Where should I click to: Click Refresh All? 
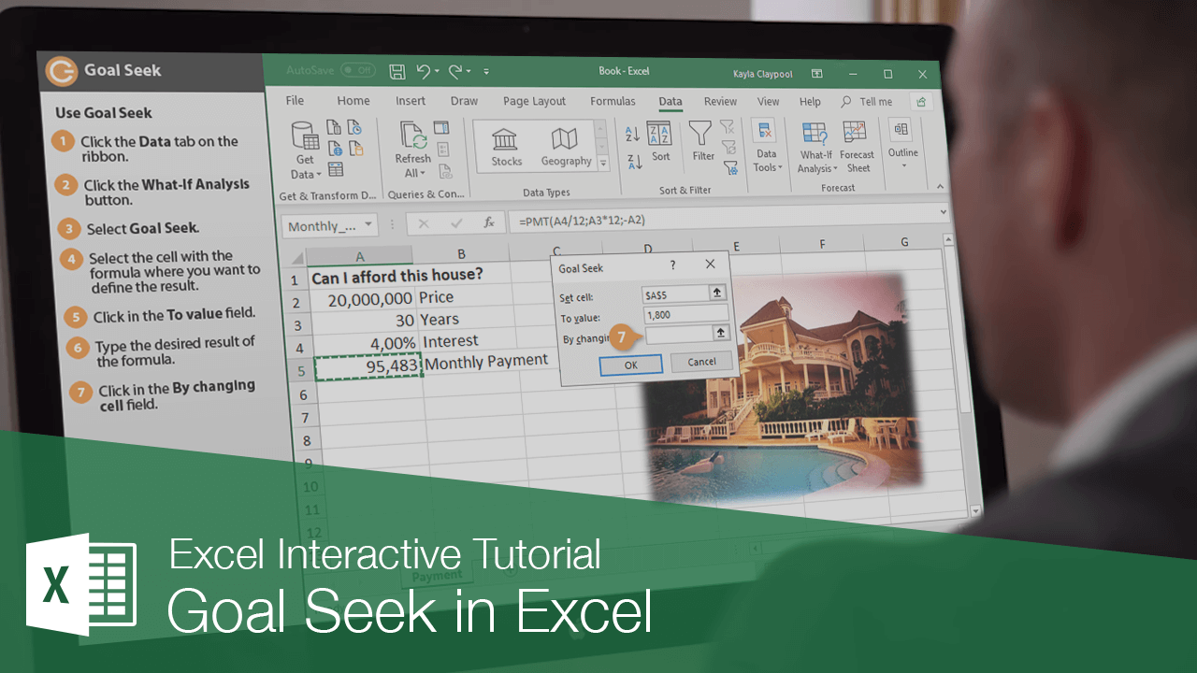(412, 145)
